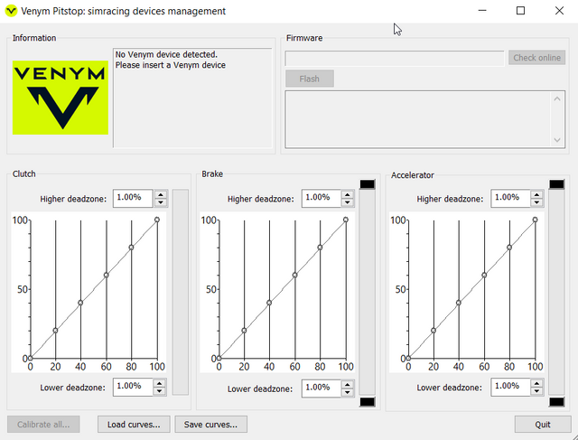578x440 pixels.
Task: Click the Clutch pedal level bar
Action: (x=181, y=292)
